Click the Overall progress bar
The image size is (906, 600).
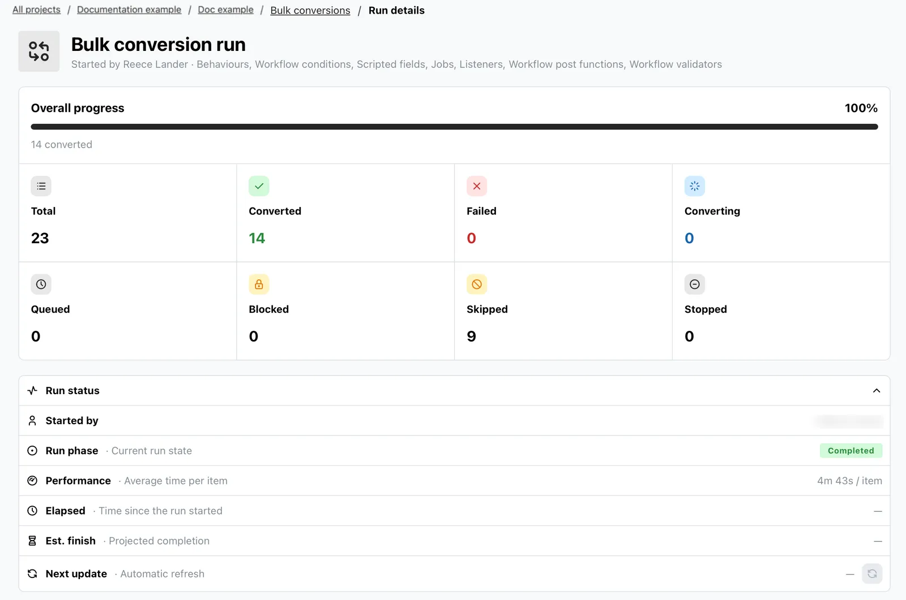click(454, 127)
